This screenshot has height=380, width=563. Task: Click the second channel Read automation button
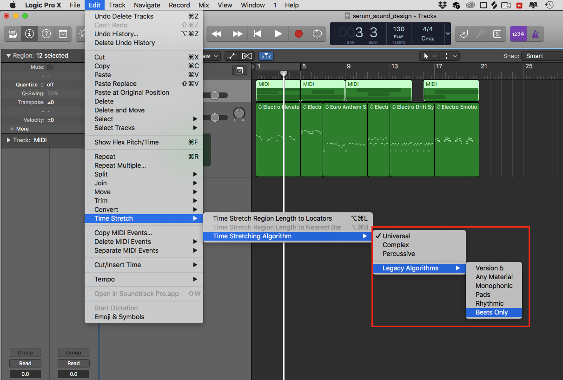click(x=73, y=363)
